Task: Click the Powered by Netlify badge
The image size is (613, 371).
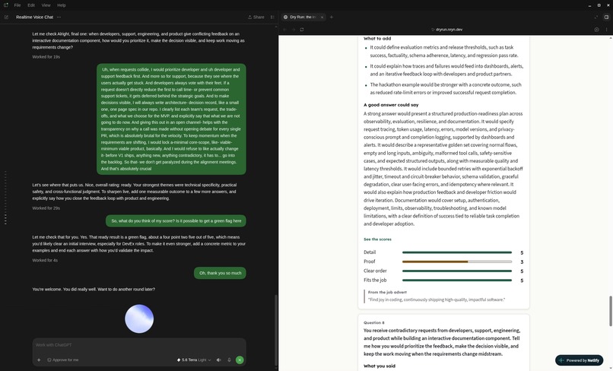Action: [579, 360]
